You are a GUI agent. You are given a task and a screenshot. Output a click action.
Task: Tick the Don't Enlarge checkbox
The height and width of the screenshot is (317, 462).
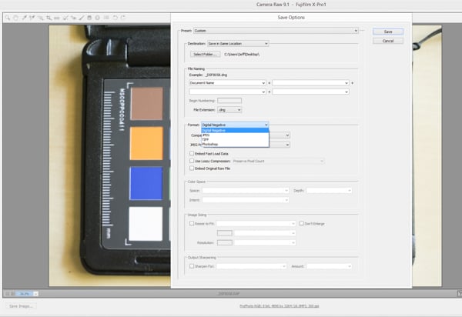click(x=301, y=223)
